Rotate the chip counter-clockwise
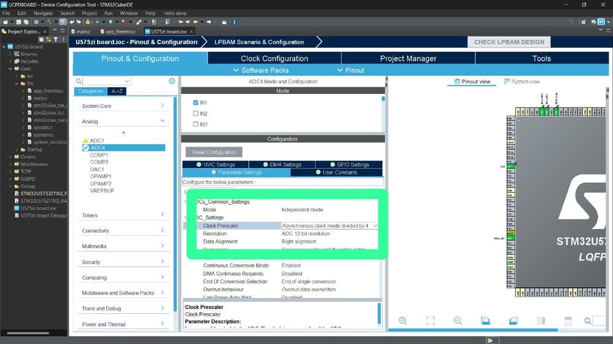Image resolution: width=613 pixels, height=344 pixels. tap(513, 321)
